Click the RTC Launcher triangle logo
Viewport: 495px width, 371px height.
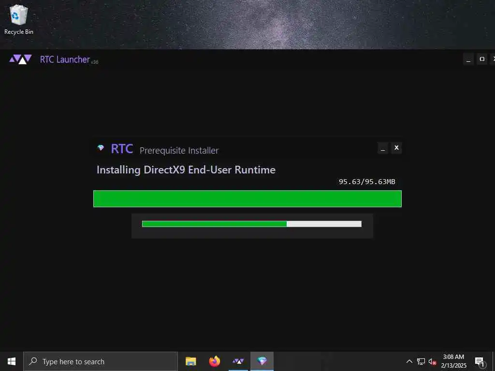pyautogui.click(x=20, y=59)
